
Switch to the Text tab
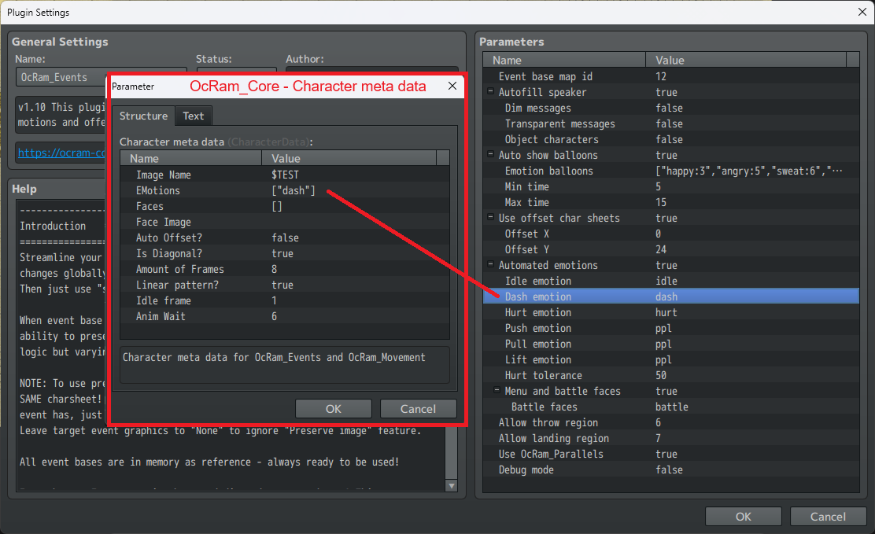tap(193, 116)
